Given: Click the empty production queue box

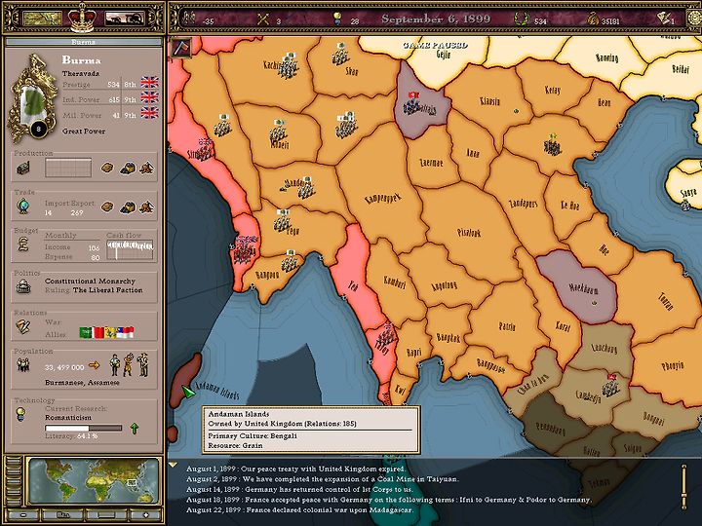Looking at the screenshot, I should 68,168.
